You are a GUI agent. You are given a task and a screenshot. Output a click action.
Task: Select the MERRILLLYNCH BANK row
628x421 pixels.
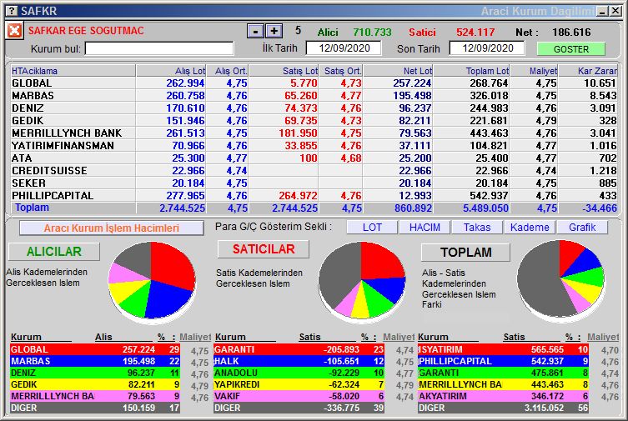click(314, 133)
